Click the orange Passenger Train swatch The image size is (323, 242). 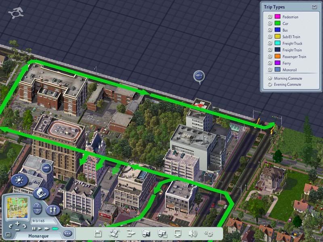[x=277, y=56]
